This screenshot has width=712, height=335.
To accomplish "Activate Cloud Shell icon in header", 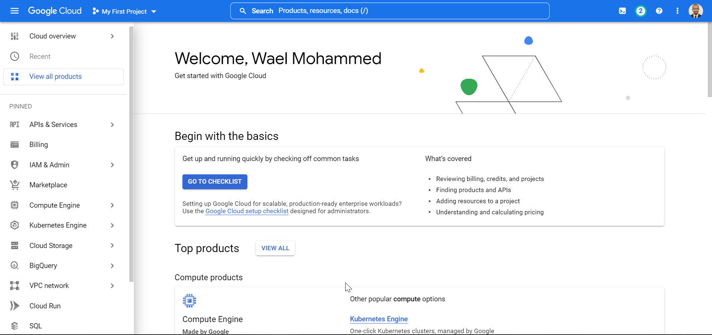I will [622, 11].
